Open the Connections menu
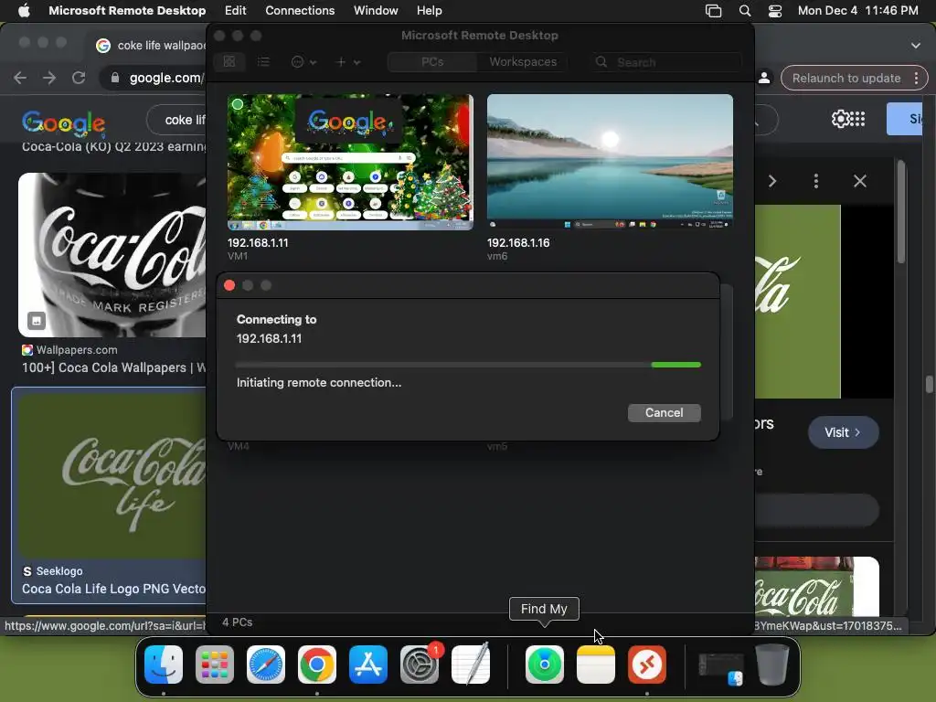936x702 pixels. (x=300, y=10)
